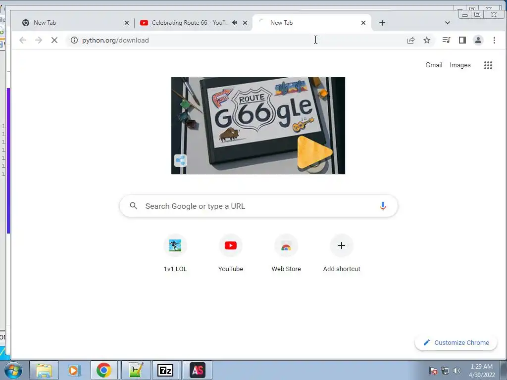View site information icon in address bar
This screenshot has height=380, width=507.
pyautogui.click(x=74, y=40)
